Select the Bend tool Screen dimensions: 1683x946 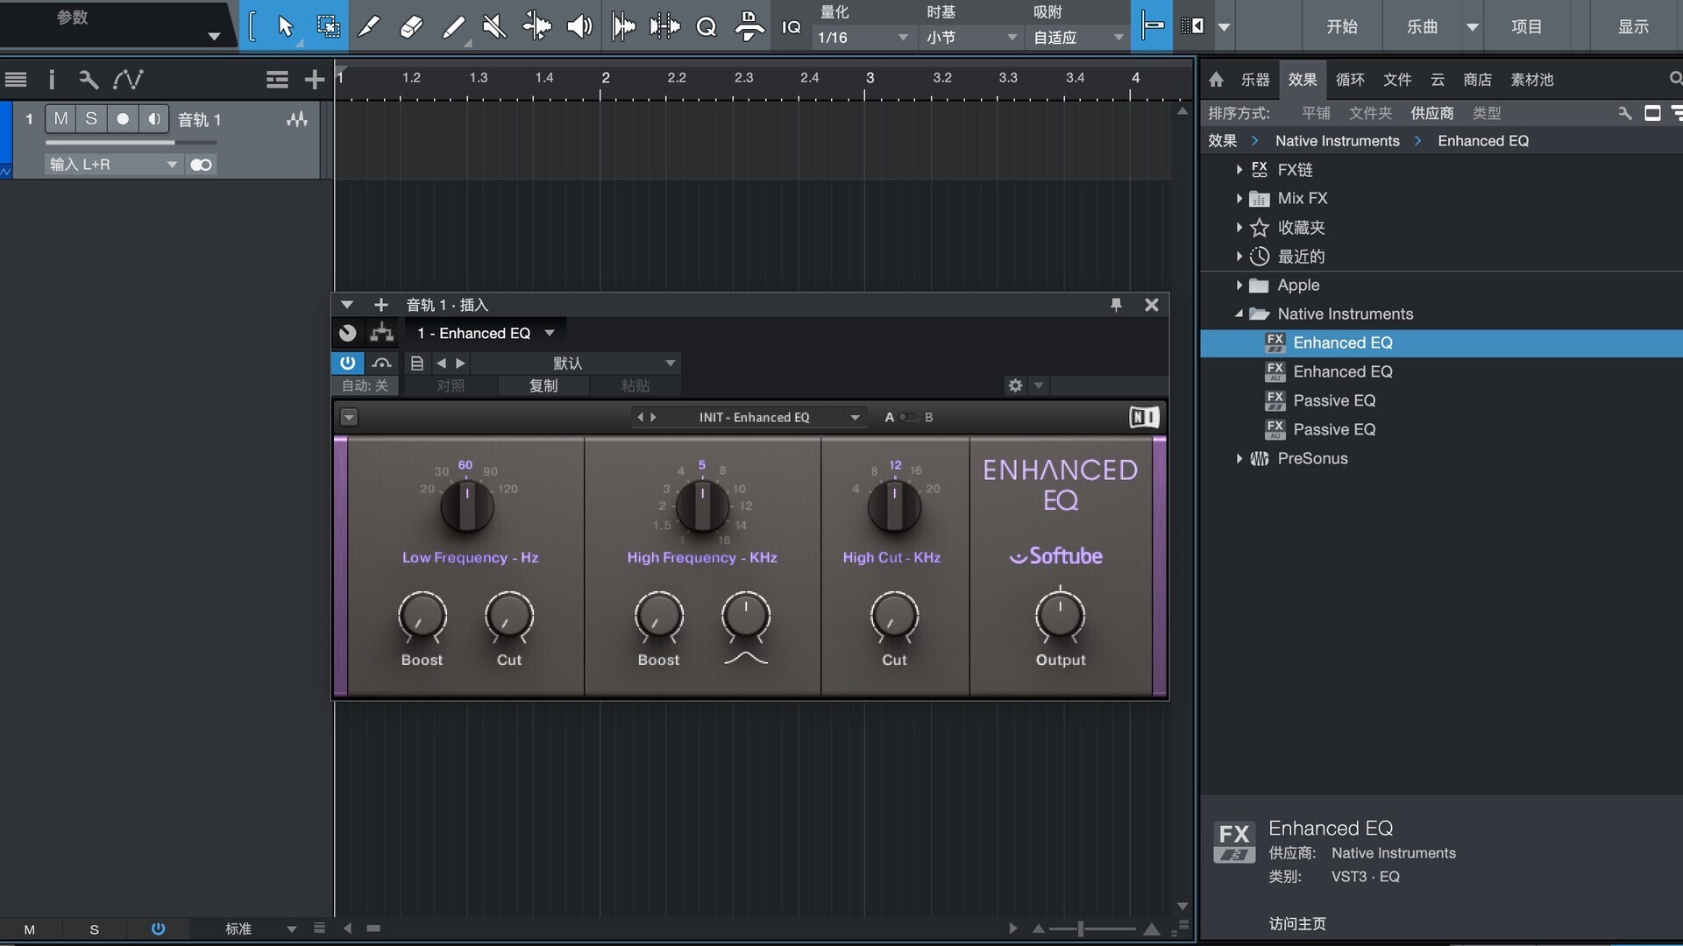coord(536,26)
